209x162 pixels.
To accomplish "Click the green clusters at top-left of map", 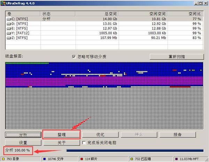I will pyautogui.click(x=27, y=63).
